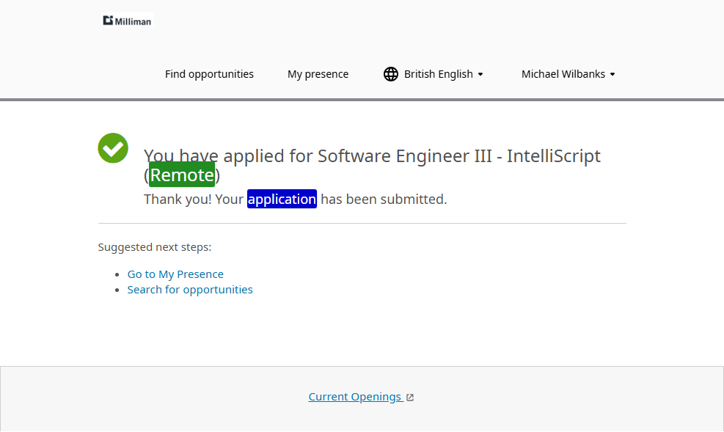Click the "Suggested next steps:" label
The image size is (724, 432).
pos(155,247)
